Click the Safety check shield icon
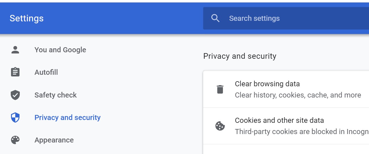The height and width of the screenshot is (154, 369). [15, 95]
